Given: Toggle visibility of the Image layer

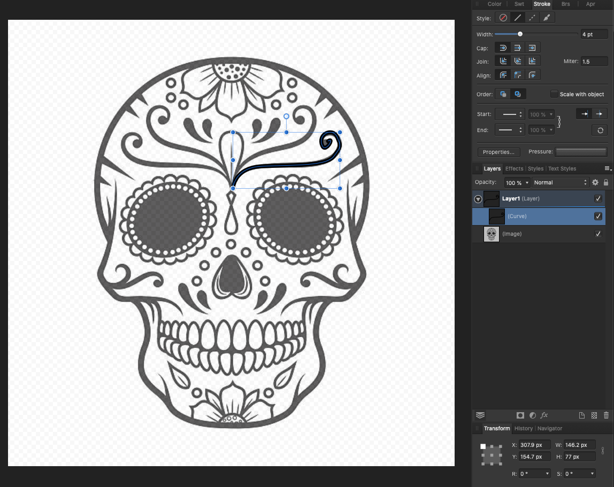Looking at the screenshot, I should [598, 234].
